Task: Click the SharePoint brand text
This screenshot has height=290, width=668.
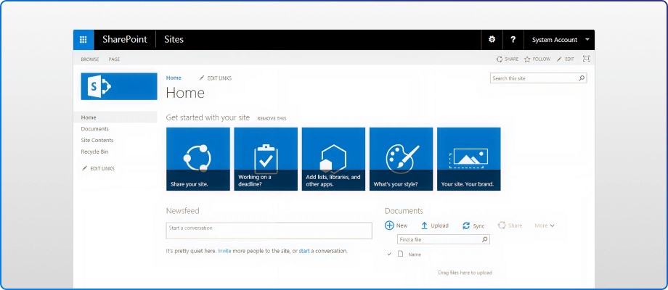Action: [x=124, y=40]
